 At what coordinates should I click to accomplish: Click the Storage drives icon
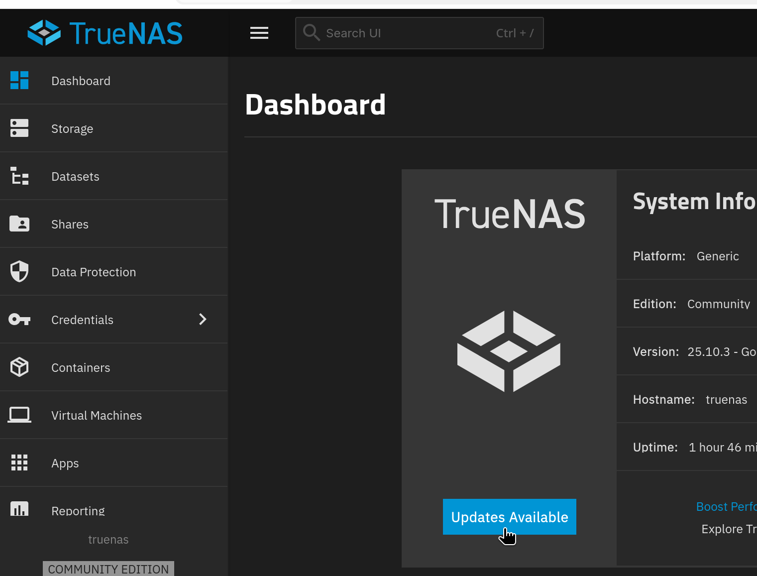(x=19, y=128)
